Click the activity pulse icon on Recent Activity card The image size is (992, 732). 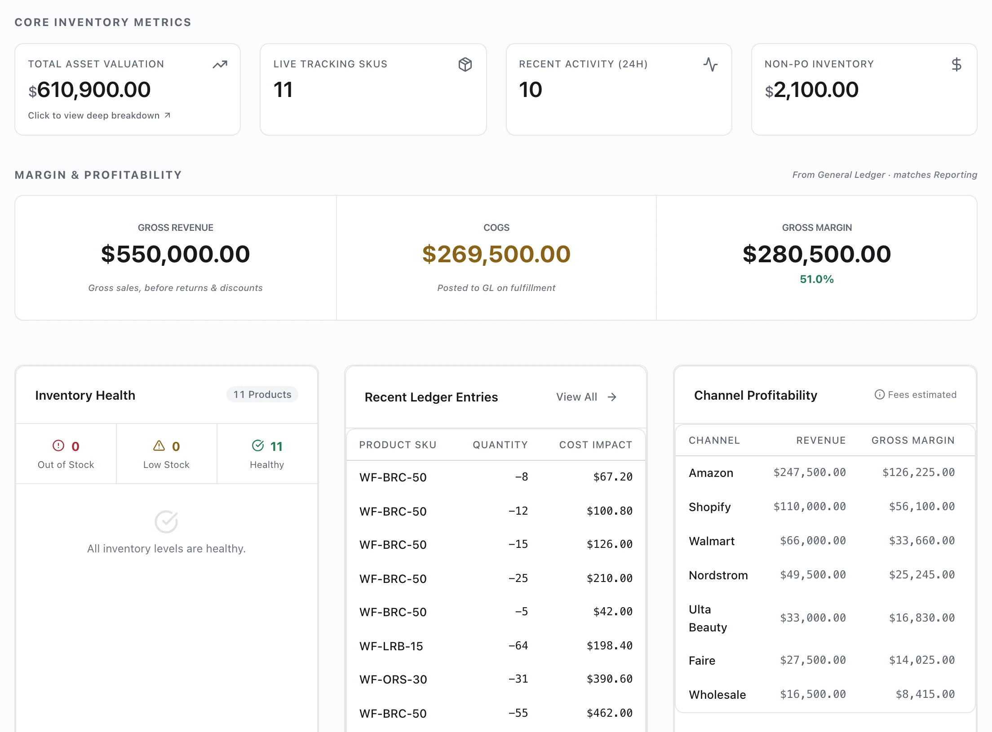(710, 65)
